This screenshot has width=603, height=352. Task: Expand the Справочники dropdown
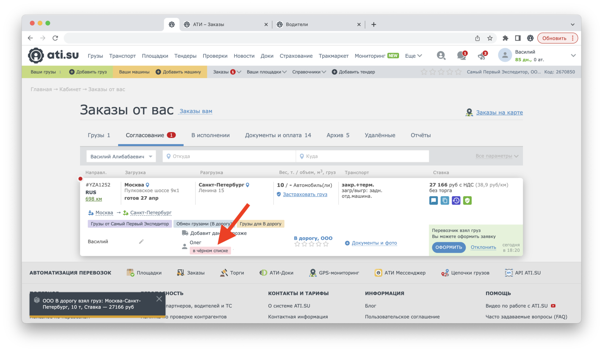tap(309, 72)
